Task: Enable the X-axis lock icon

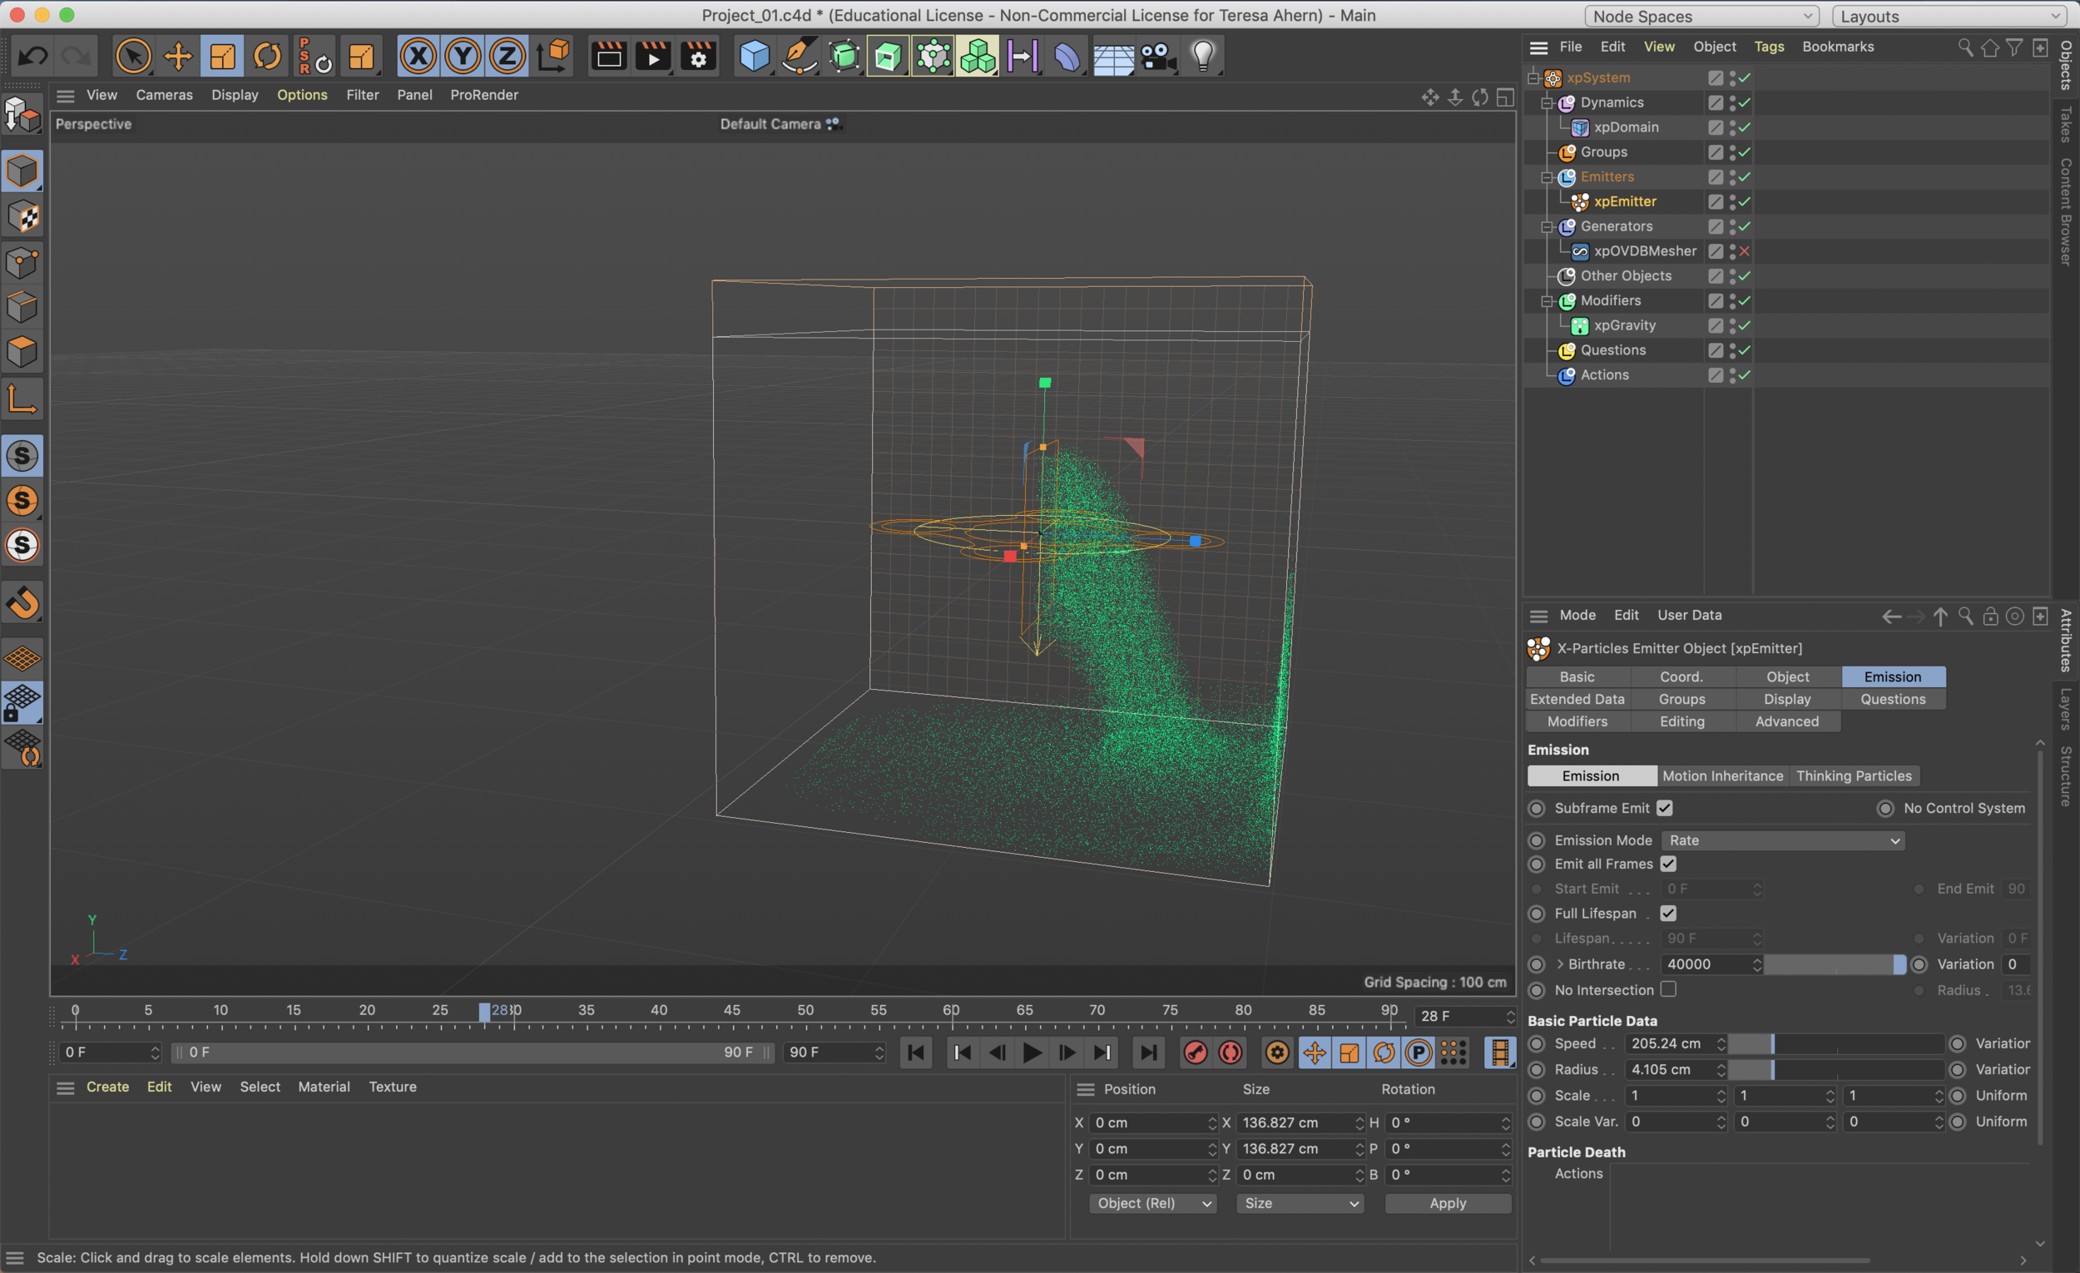Action: click(419, 55)
